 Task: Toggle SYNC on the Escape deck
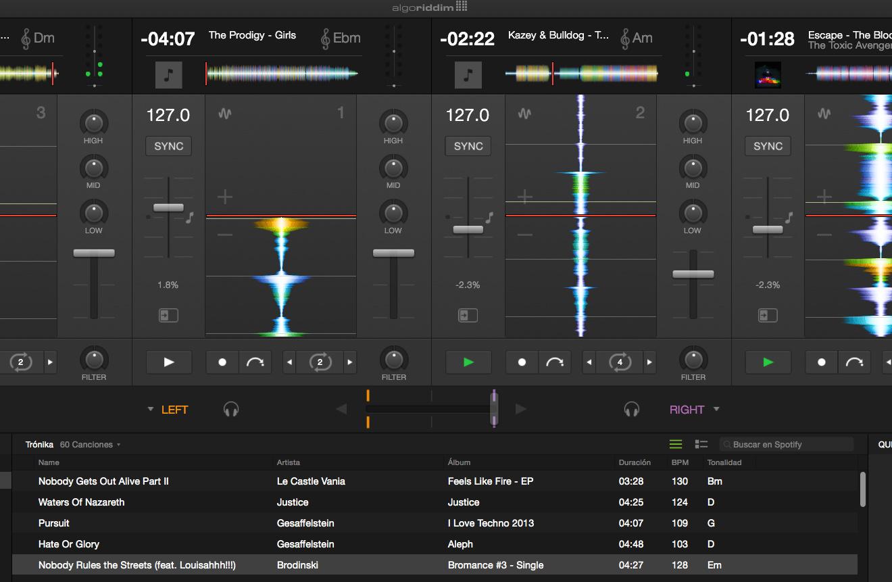pyautogui.click(x=768, y=146)
